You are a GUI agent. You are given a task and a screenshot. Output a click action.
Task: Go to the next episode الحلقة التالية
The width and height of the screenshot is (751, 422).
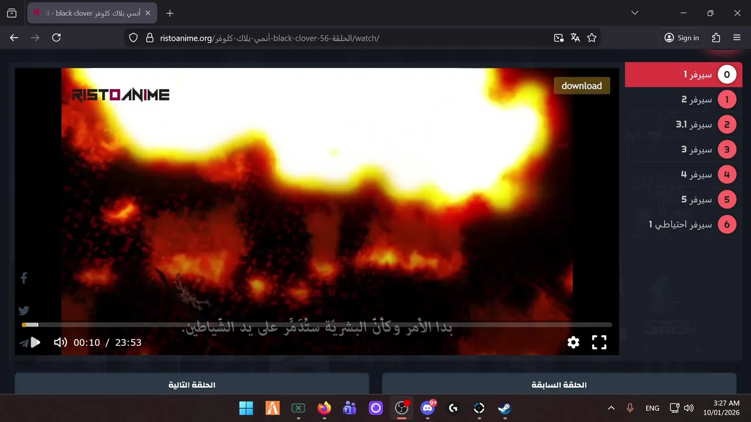(x=192, y=384)
